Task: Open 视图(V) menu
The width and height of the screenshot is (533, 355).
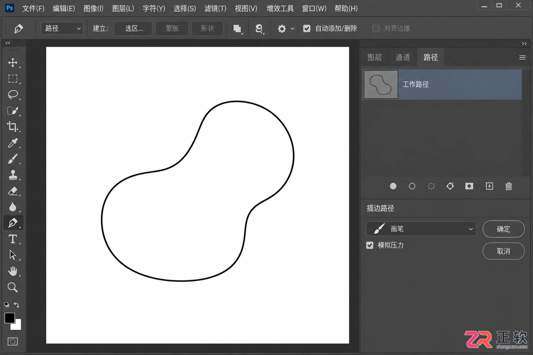Action: (x=246, y=8)
